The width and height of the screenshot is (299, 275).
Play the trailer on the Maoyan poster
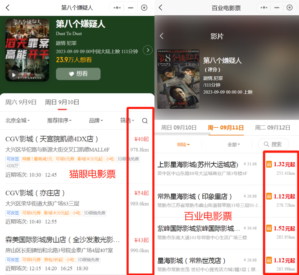14,75
